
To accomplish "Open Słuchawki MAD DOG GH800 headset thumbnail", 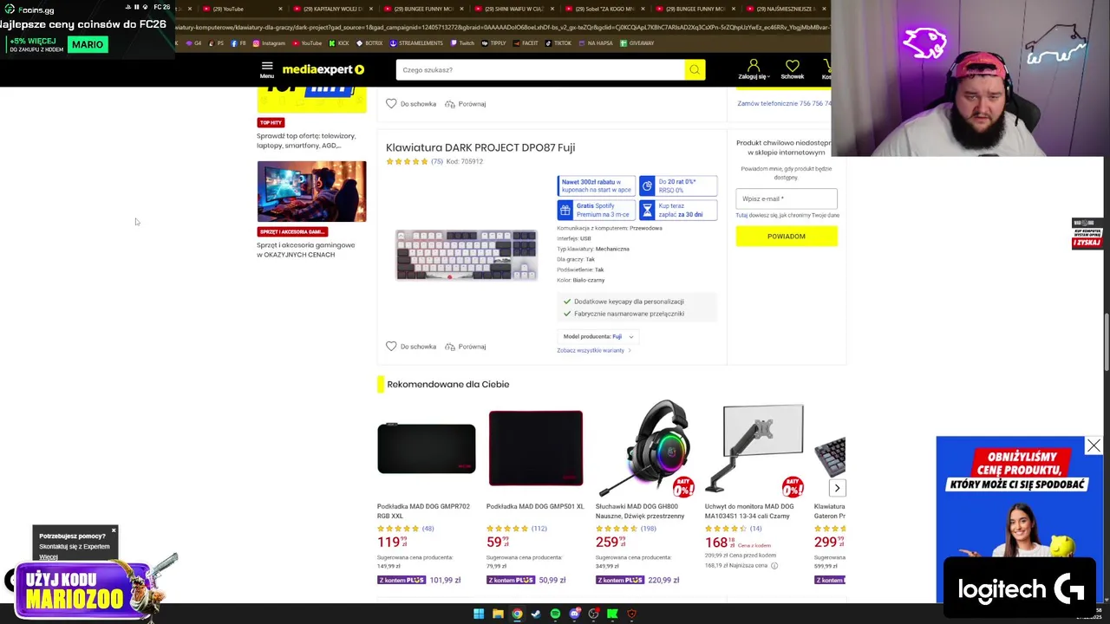I will (x=645, y=448).
